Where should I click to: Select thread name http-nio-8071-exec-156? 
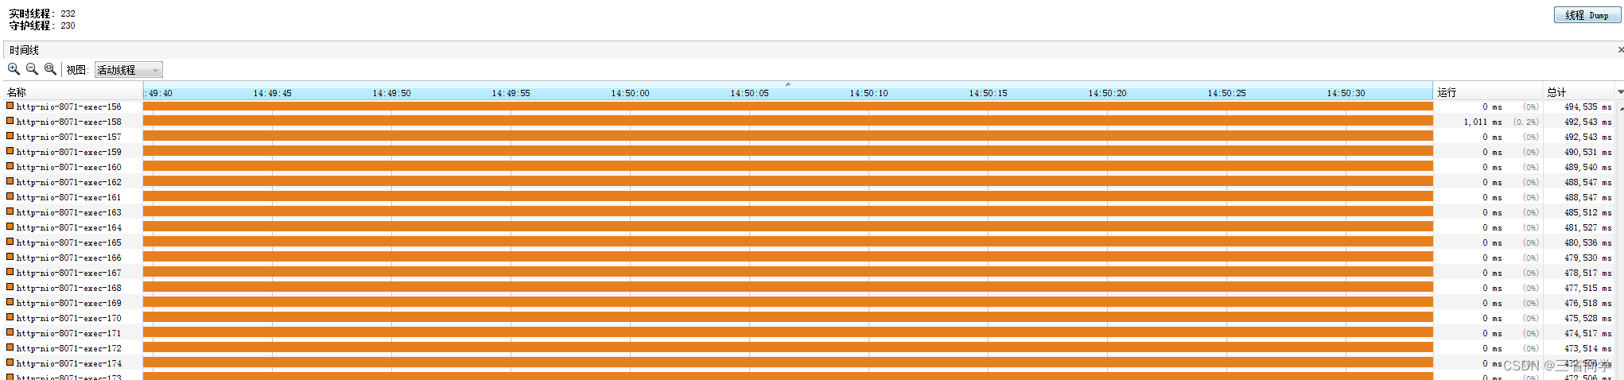pyautogui.click(x=69, y=107)
